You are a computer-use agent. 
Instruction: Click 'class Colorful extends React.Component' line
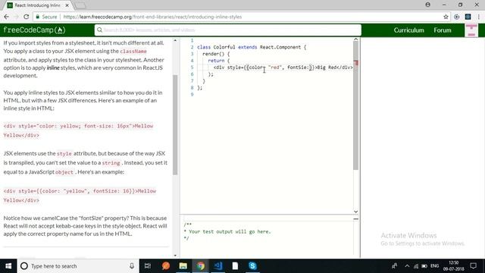252,47
